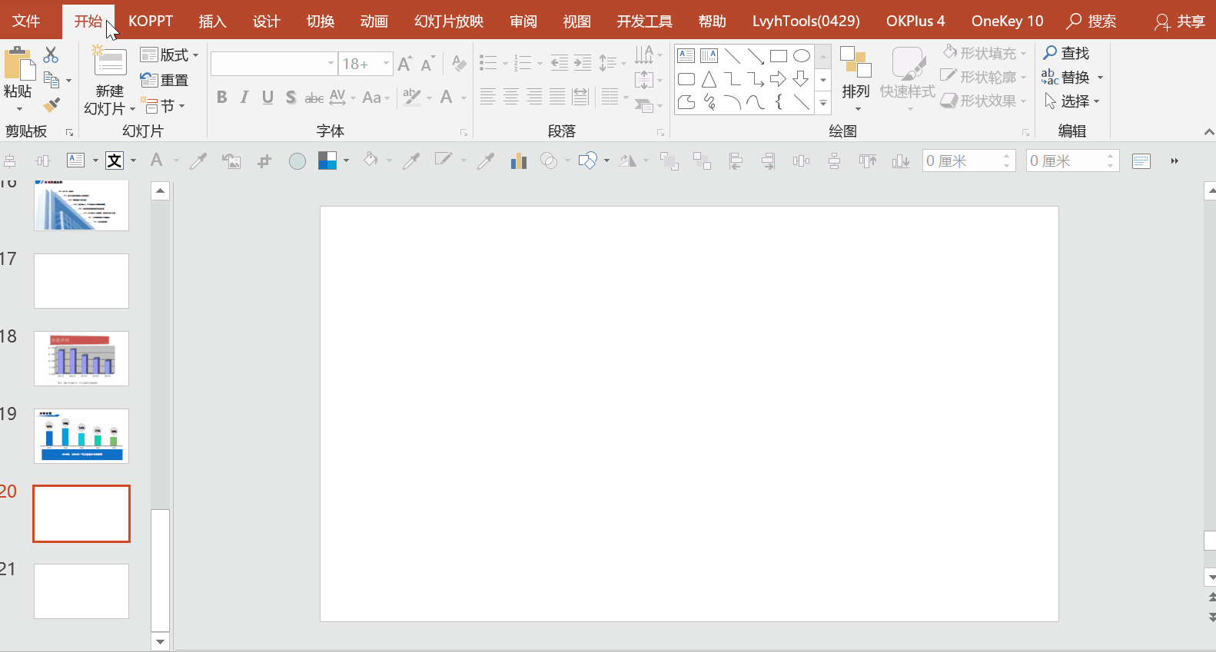Viewport: 1216px width, 652px height.
Task: Toggle Italic formatting
Action: [244, 98]
